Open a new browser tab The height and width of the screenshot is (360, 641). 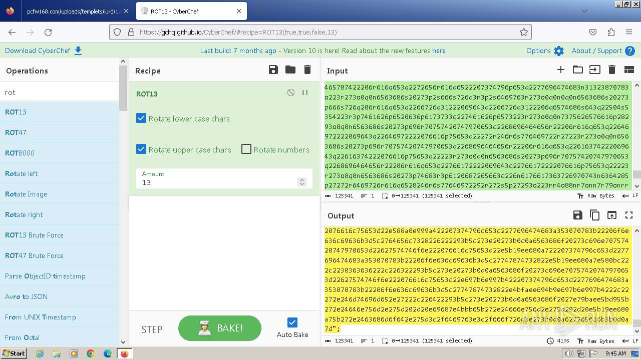[x=257, y=11]
